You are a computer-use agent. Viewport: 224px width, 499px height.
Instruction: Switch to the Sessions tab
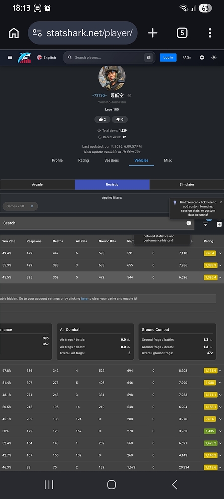point(112,160)
